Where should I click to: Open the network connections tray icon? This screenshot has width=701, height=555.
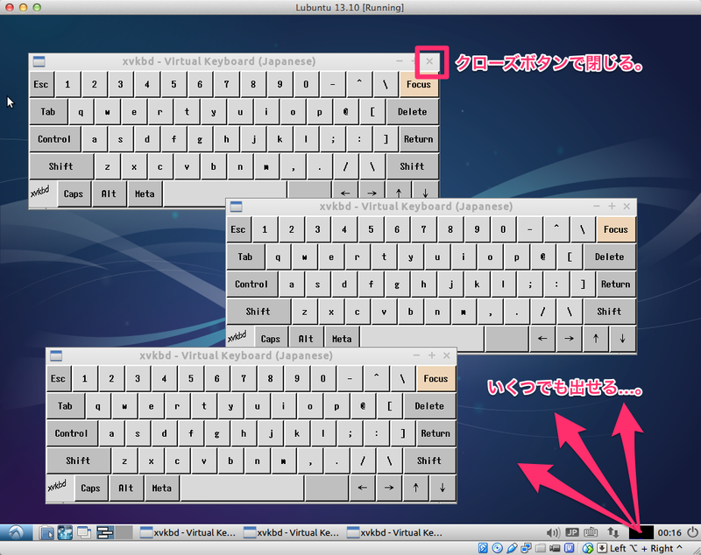(x=612, y=532)
